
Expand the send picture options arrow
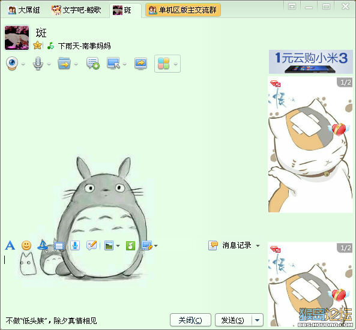click(118, 246)
